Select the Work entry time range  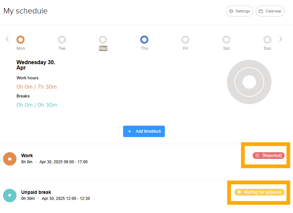[x=63, y=162]
